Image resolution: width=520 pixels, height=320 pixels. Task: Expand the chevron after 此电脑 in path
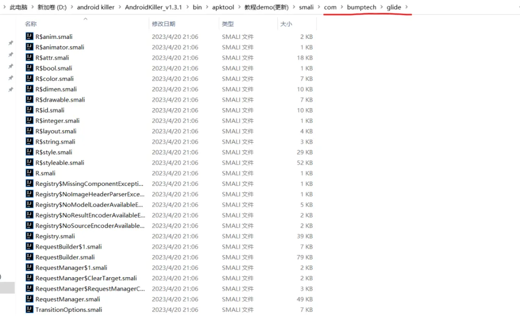(33, 7)
